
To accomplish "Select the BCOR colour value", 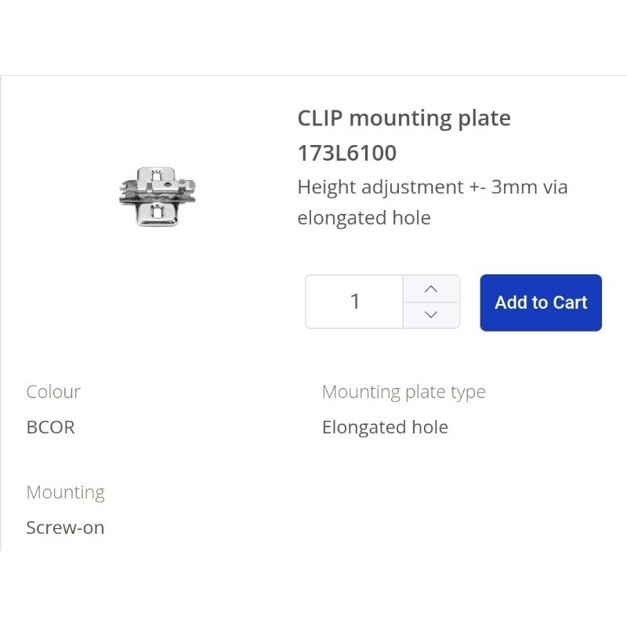I will 50,427.
